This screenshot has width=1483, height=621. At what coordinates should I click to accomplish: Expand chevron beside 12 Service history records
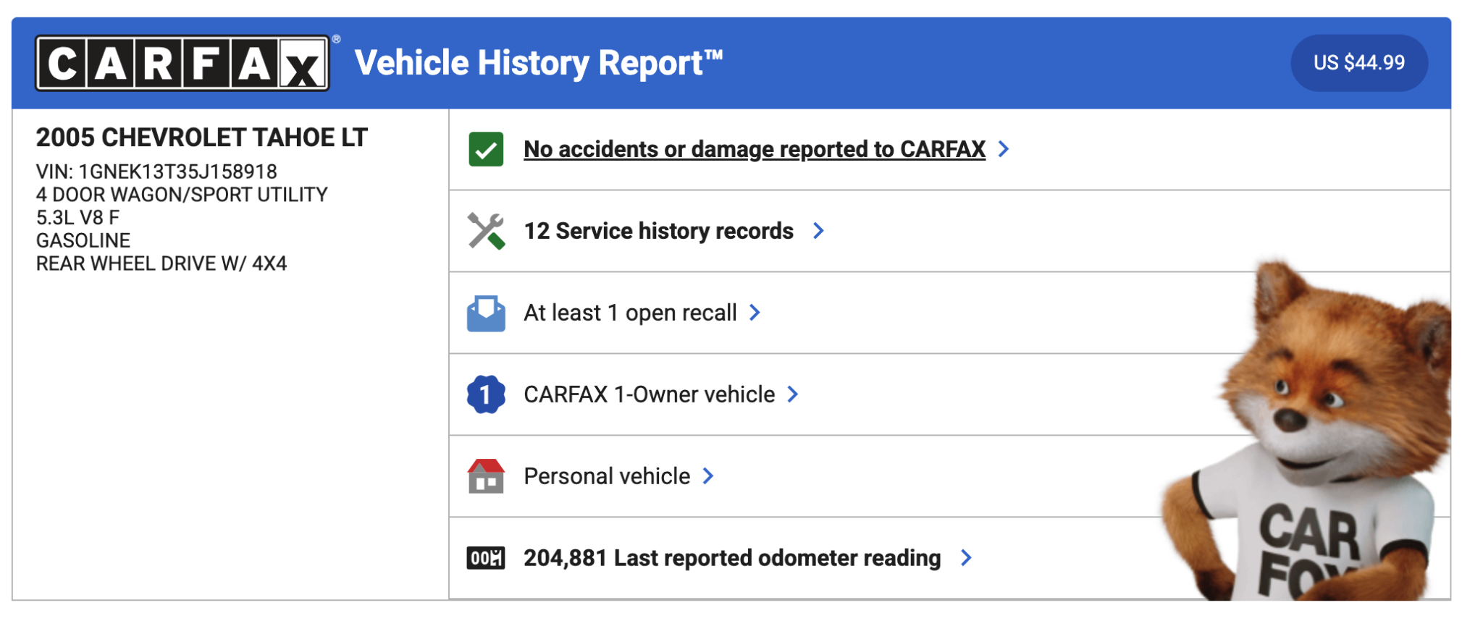tap(818, 231)
